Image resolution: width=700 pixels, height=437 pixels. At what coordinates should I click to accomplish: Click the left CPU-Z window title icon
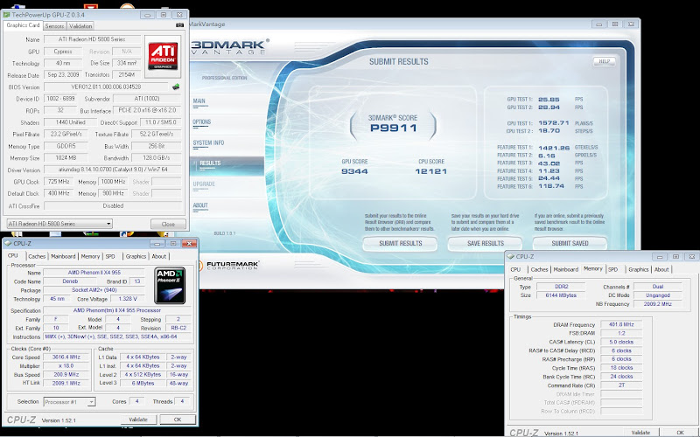coord(8,244)
